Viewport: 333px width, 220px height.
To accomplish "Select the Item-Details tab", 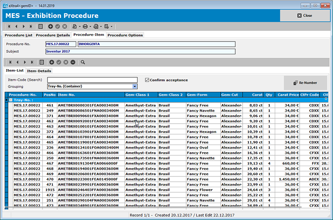I will click(39, 71).
